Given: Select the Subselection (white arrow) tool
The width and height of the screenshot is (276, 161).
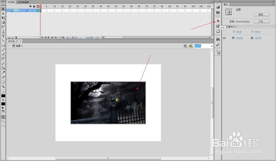Looking at the screenshot, I should coord(3,13).
